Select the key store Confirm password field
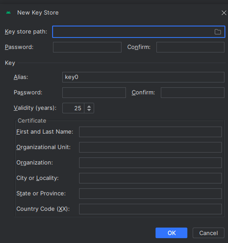Image resolution: width=228 pixels, height=243 pixels. click(x=190, y=47)
